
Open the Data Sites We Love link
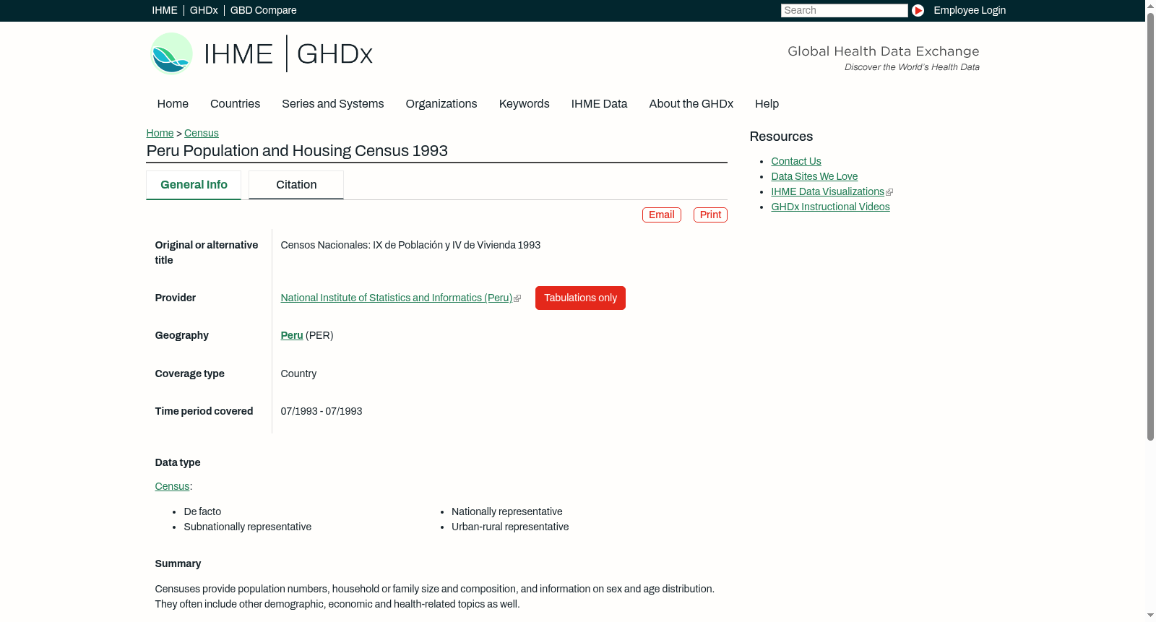coord(814,176)
